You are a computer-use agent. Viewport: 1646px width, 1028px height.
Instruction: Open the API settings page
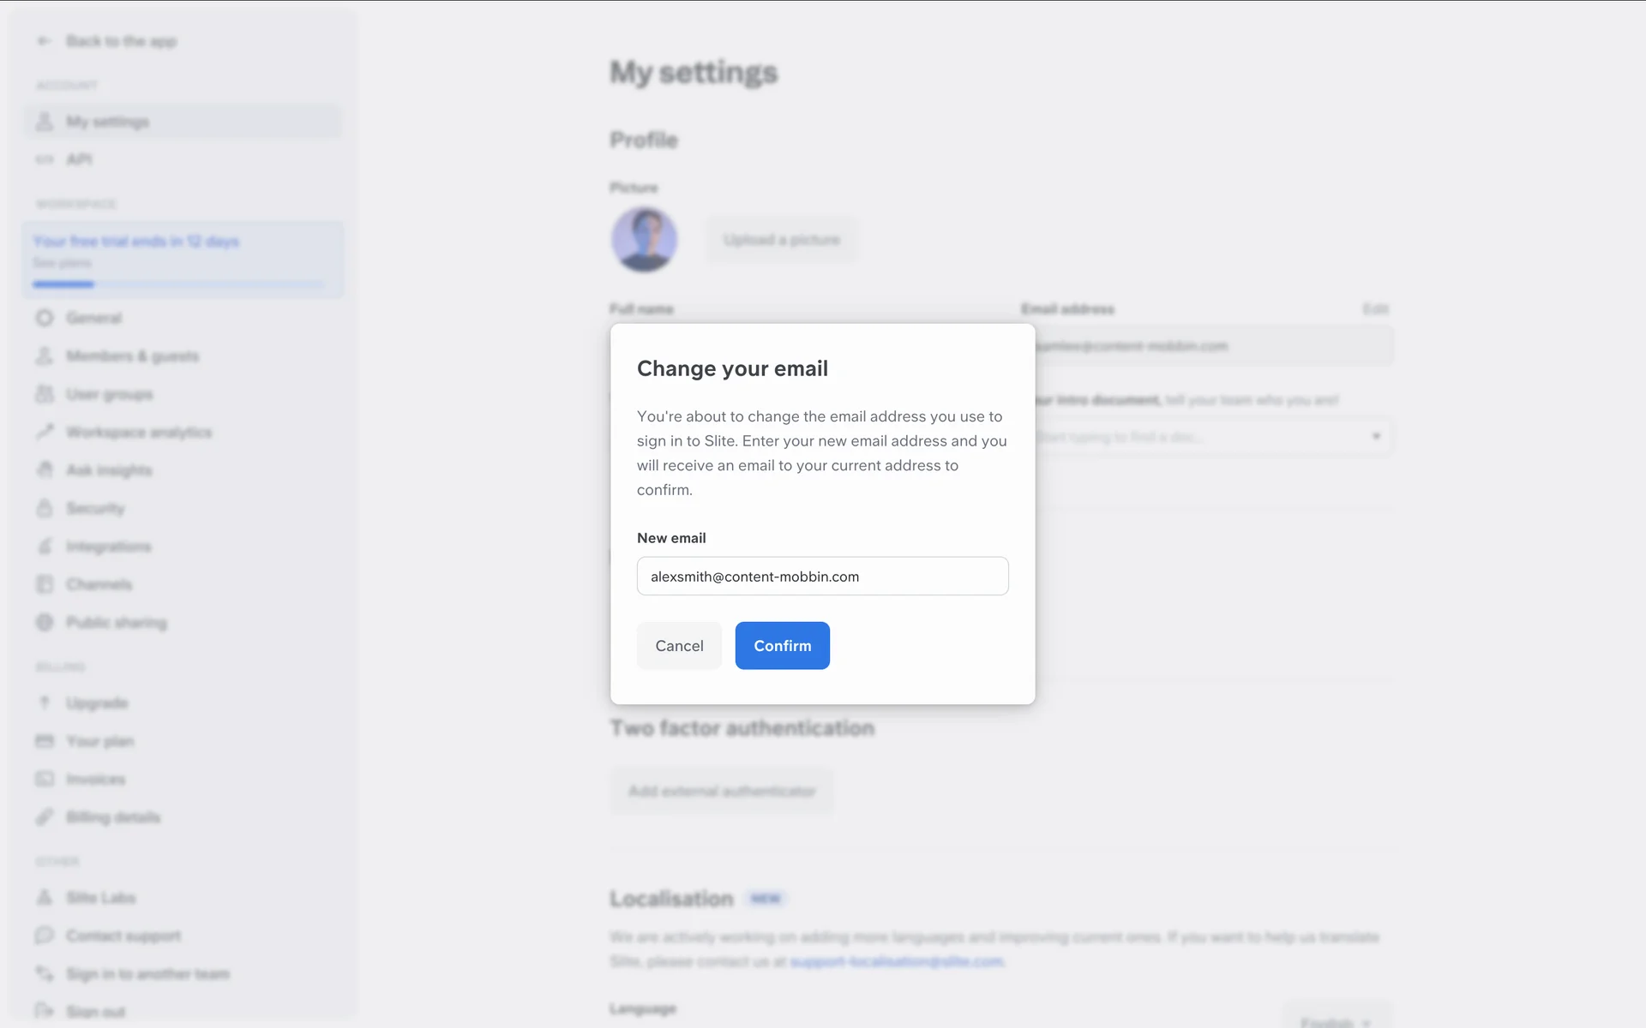pos(79,159)
